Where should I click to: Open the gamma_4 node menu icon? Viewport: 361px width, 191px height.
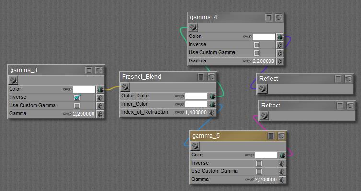tap(268, 18)
